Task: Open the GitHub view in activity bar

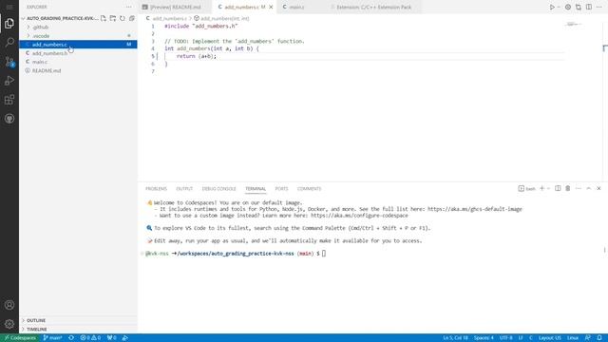Action: [9, 119]
